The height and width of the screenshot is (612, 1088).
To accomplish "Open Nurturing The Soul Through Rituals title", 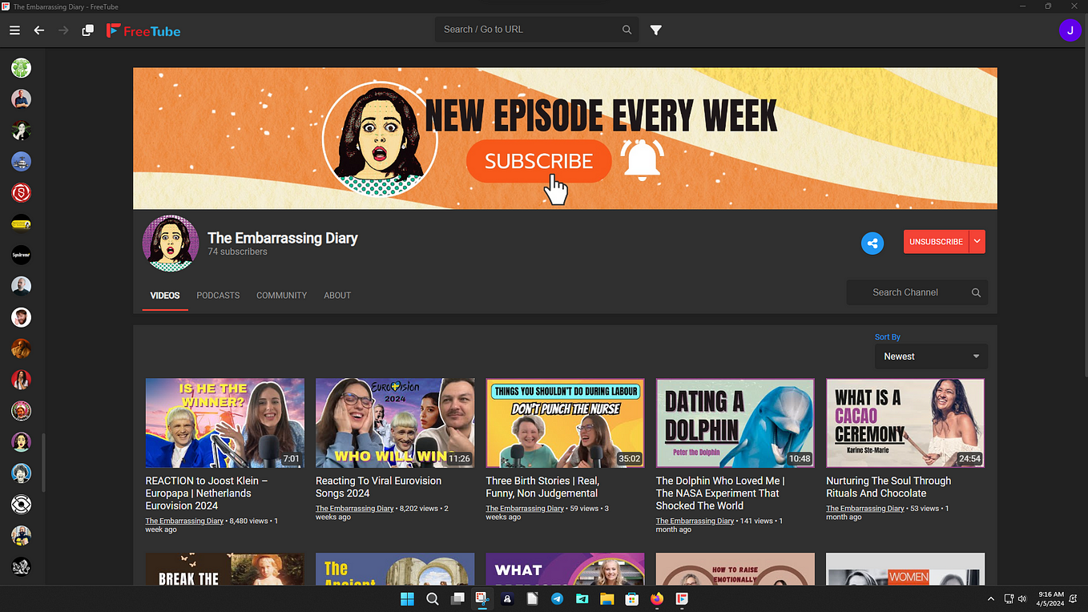I will click(889, 487).
